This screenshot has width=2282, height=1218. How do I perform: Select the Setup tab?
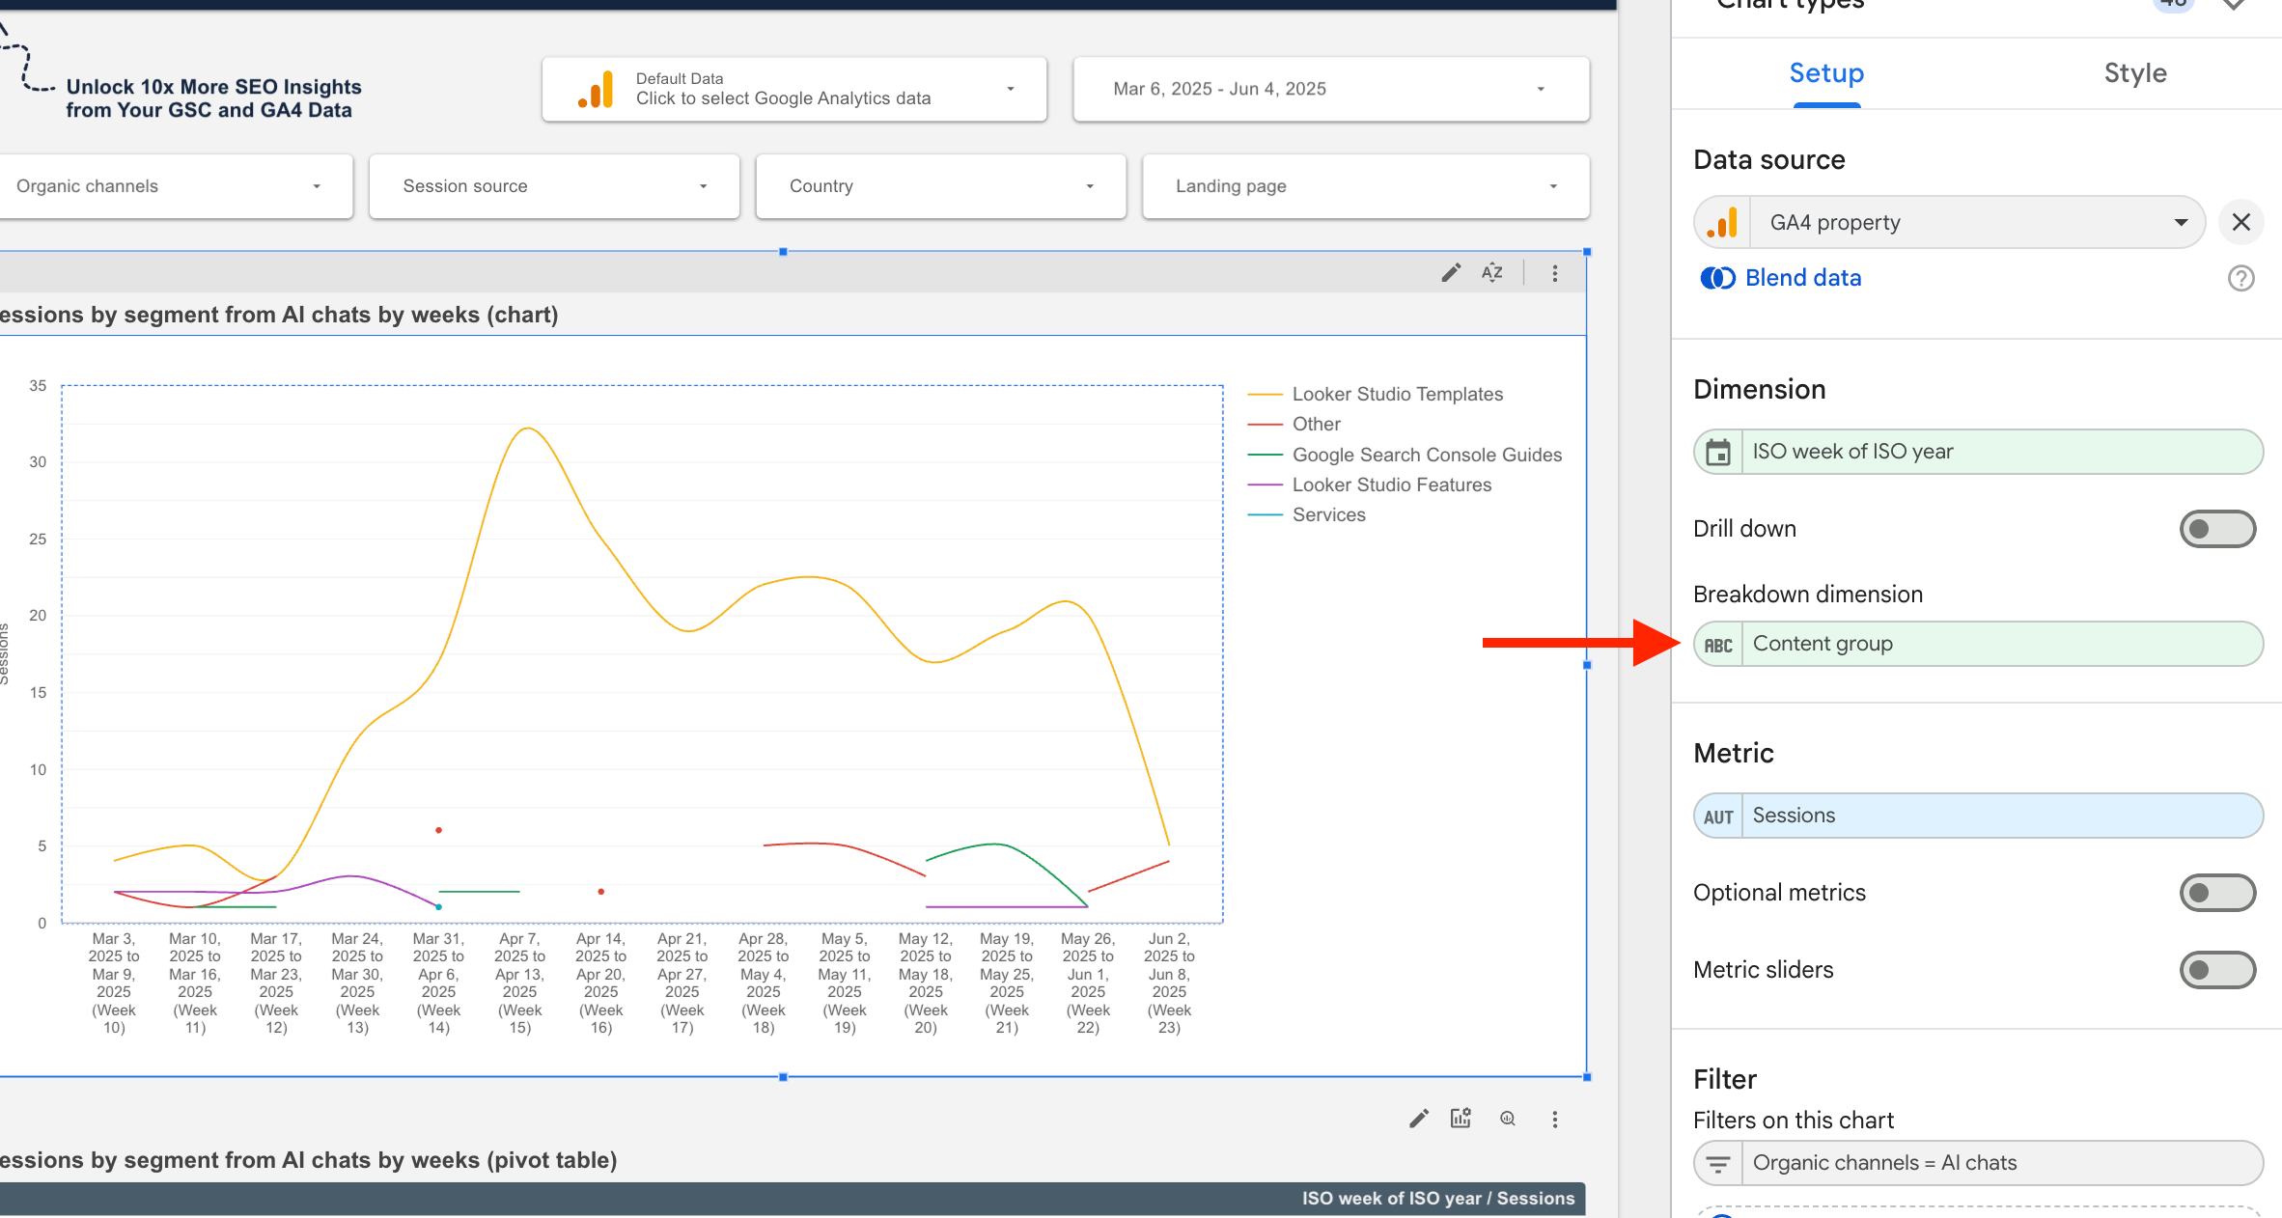coord(1825,73)
